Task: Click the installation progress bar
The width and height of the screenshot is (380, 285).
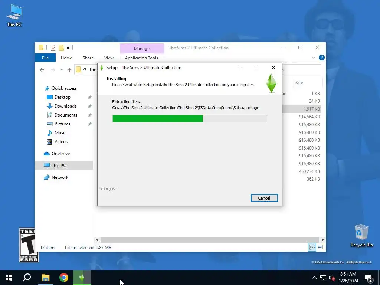Action: point(190,118)
